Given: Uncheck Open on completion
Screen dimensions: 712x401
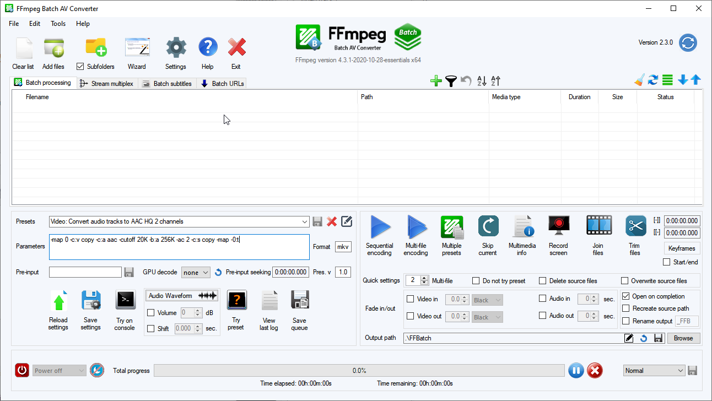Looking at the screenshot, I should [625, 296].
